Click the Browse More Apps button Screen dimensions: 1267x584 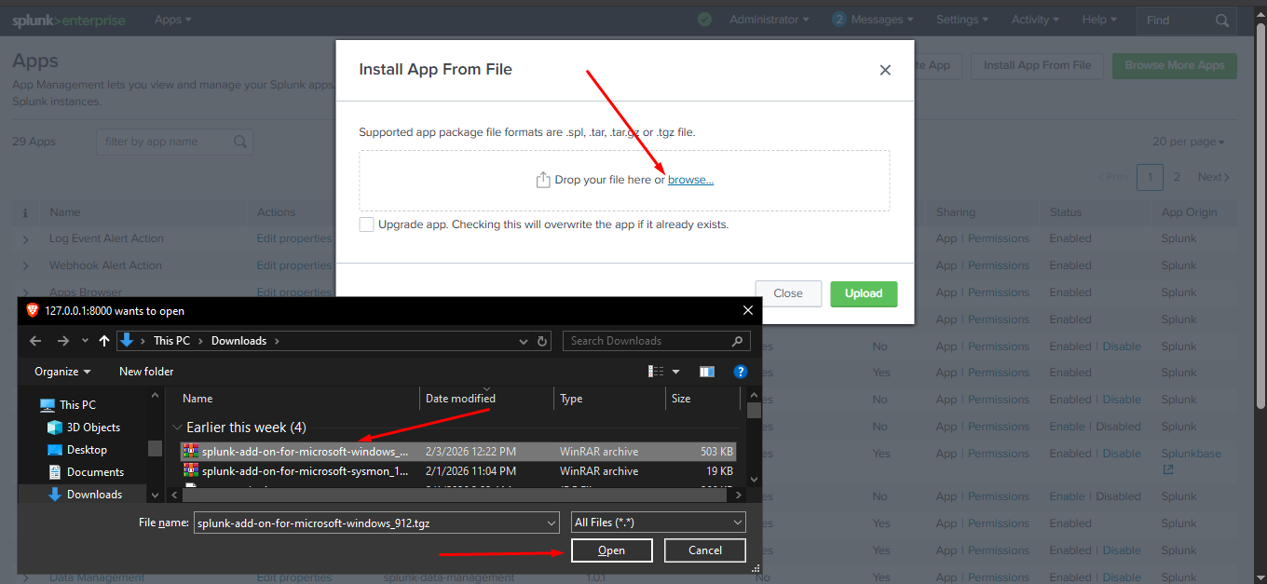[x=1174, y=66]
